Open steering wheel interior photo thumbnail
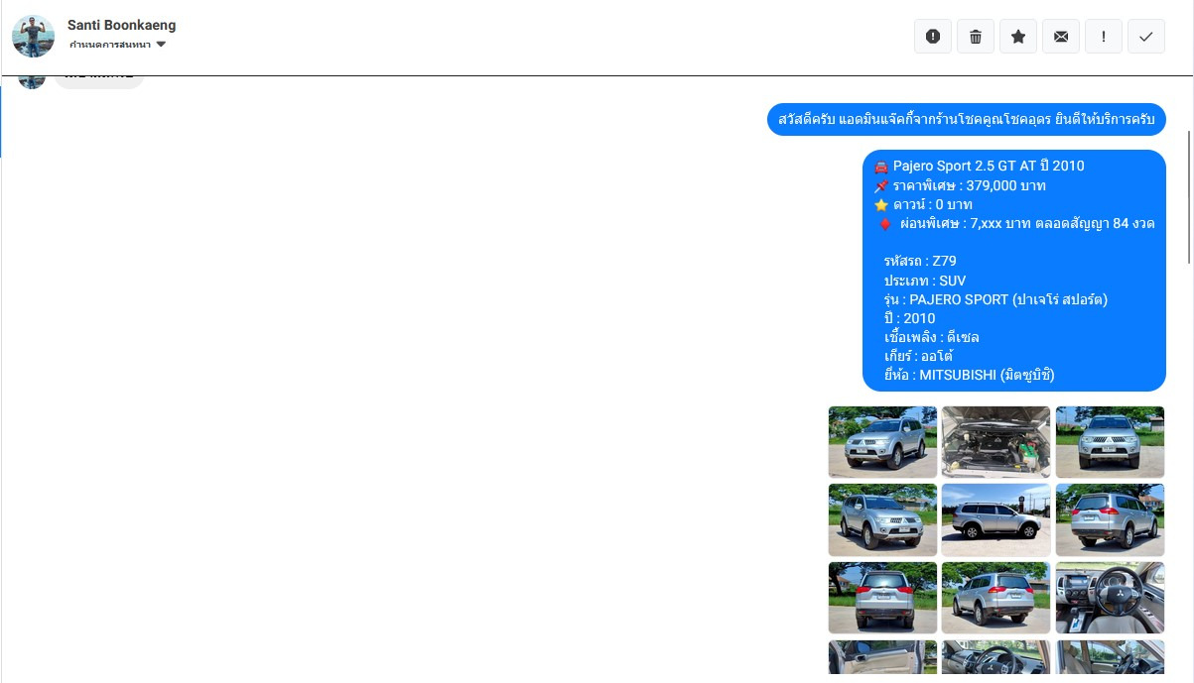Image resolution: width=1194 pixels, height=683 pixels. tap(1110, 598)
